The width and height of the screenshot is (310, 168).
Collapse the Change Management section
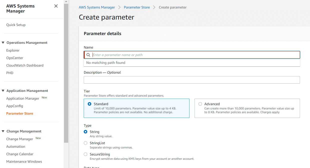pyautogui.click(x=3, y=131)
